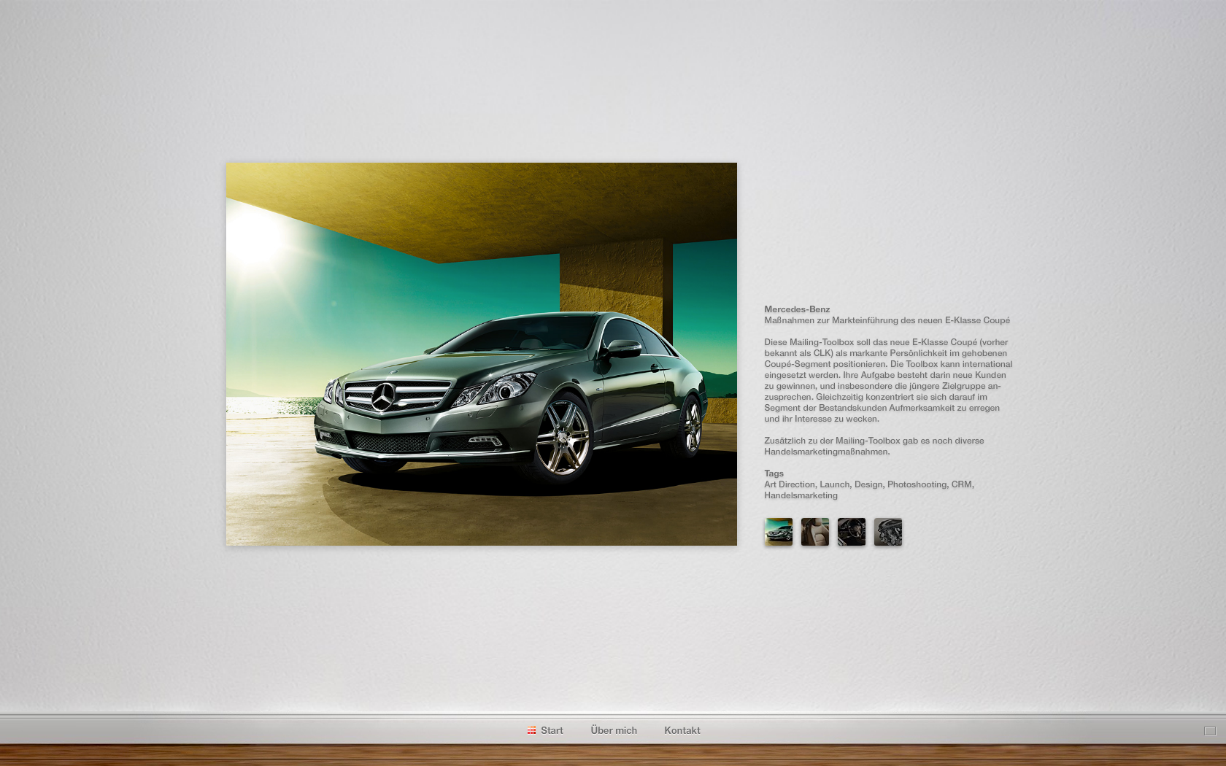This screenshot has height=766, width=1226.
Task: Click the "Handelsmarketing" tag text
Action: tap(801, 495)
